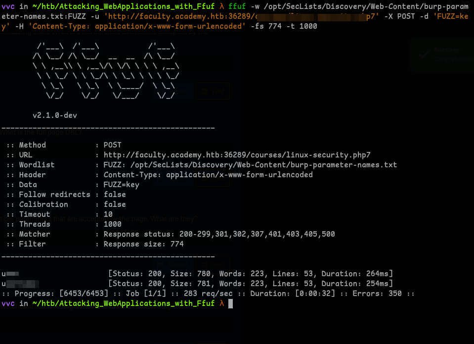Click the Filter row's Response size: 774
This screenshot has width=474, height=344.
coord(143,244)
